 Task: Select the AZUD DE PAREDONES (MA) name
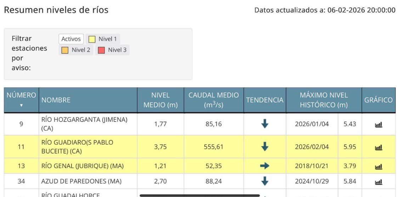tap(81, 181)
